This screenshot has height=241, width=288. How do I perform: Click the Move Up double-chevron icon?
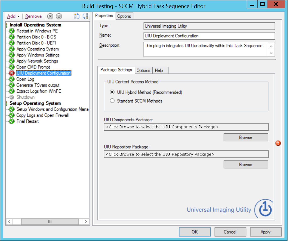(50, 16)
